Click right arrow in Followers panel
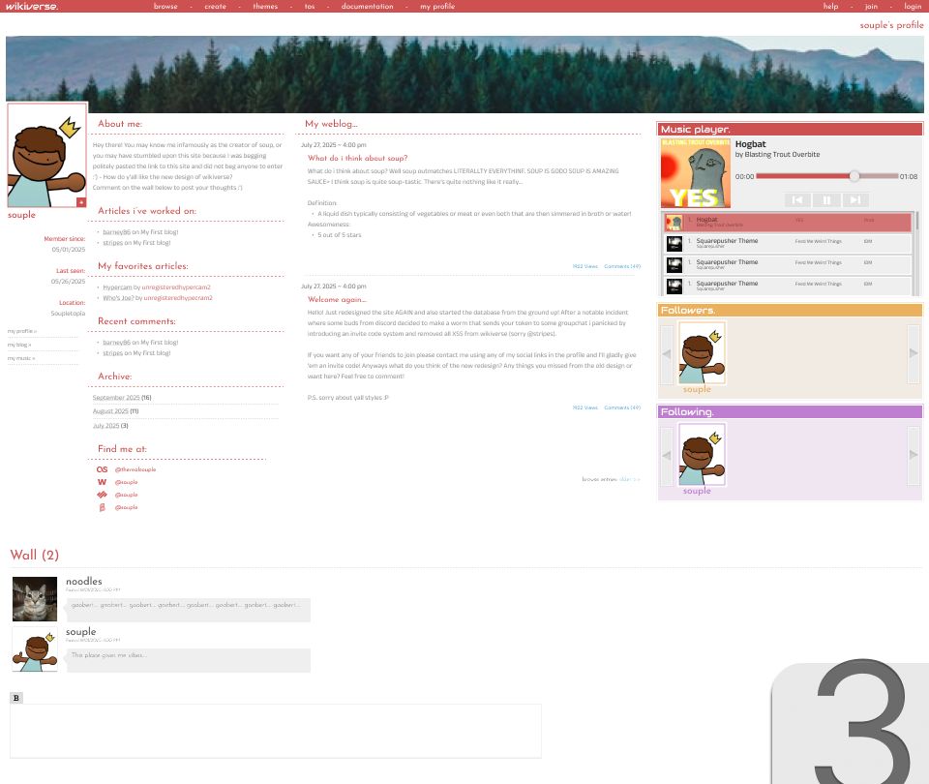Screen dimensions: 929x784 click(x=913, y=354)
